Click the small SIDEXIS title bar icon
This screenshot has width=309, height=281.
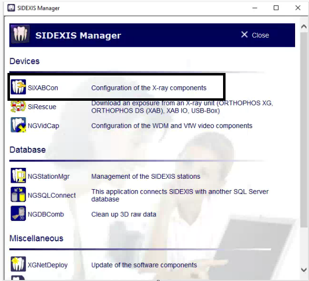click(x=11, y=8)
